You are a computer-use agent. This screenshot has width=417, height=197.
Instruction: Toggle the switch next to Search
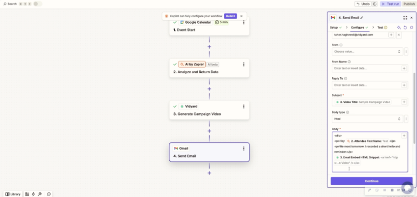pyautogui.click(x=37, y=4)
